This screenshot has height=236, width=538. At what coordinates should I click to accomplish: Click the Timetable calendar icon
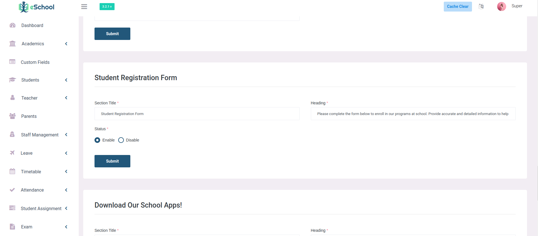[12, 171]
